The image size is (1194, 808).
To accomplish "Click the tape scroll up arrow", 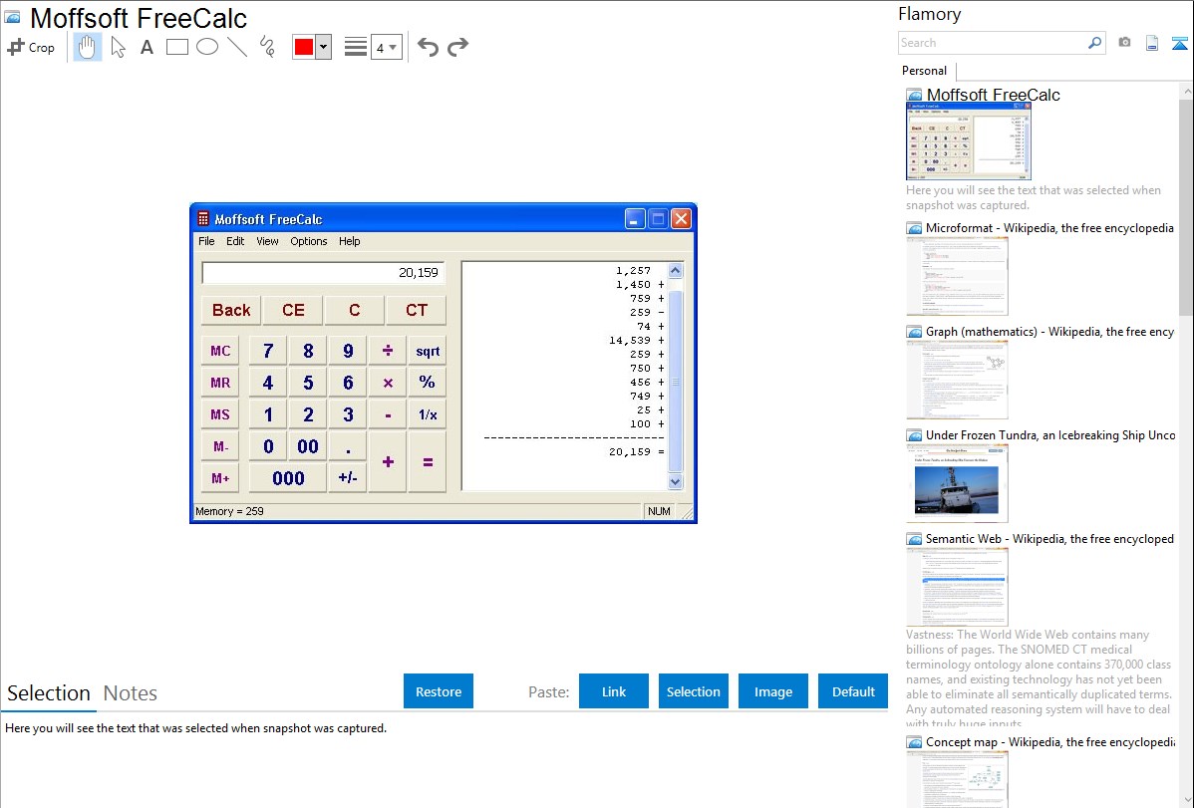I will 675,271.
